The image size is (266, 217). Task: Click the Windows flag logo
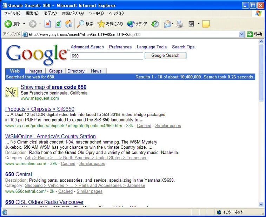point(258,13)
